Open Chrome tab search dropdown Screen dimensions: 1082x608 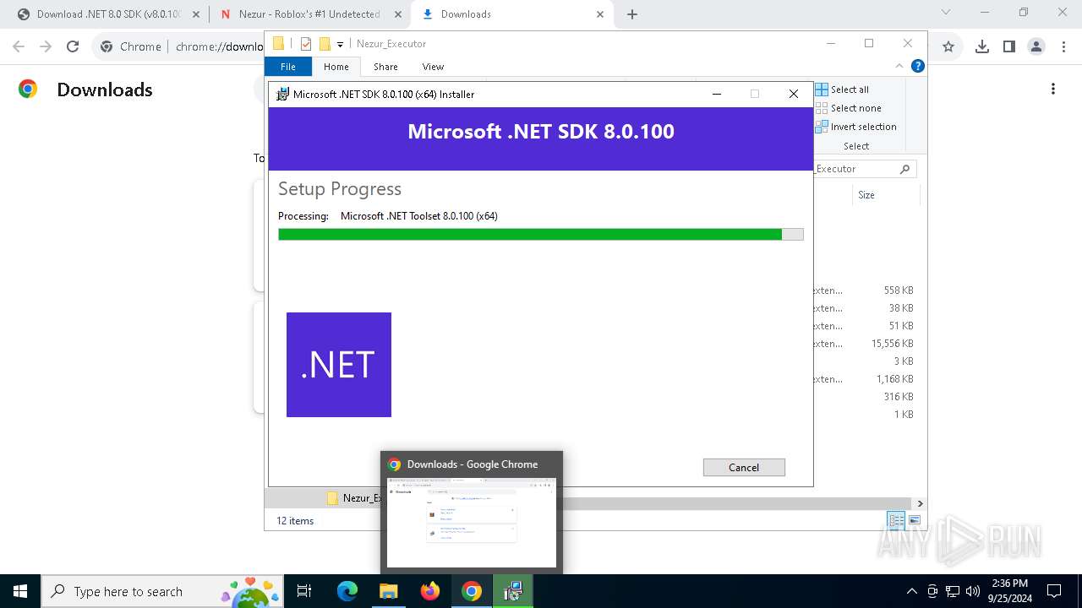point(946,12)
